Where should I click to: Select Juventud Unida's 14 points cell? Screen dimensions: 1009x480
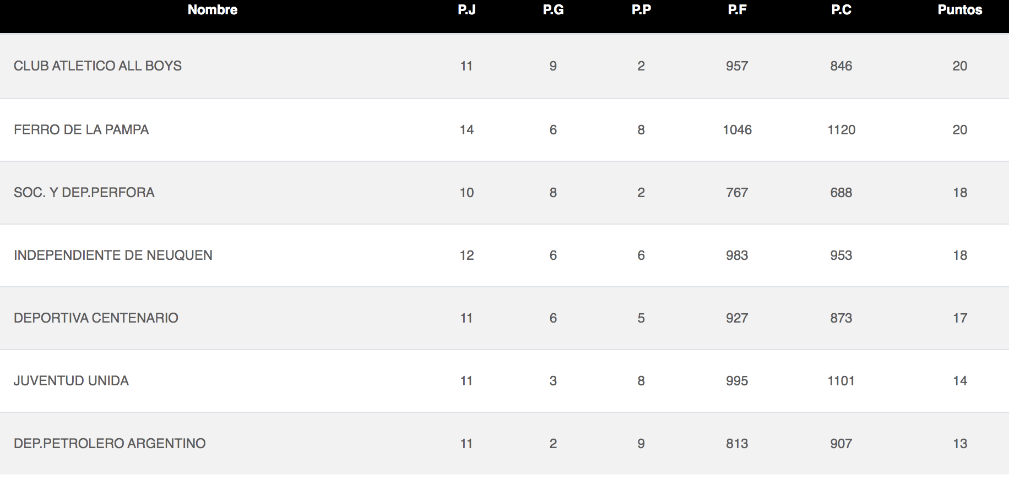(960, 381)
